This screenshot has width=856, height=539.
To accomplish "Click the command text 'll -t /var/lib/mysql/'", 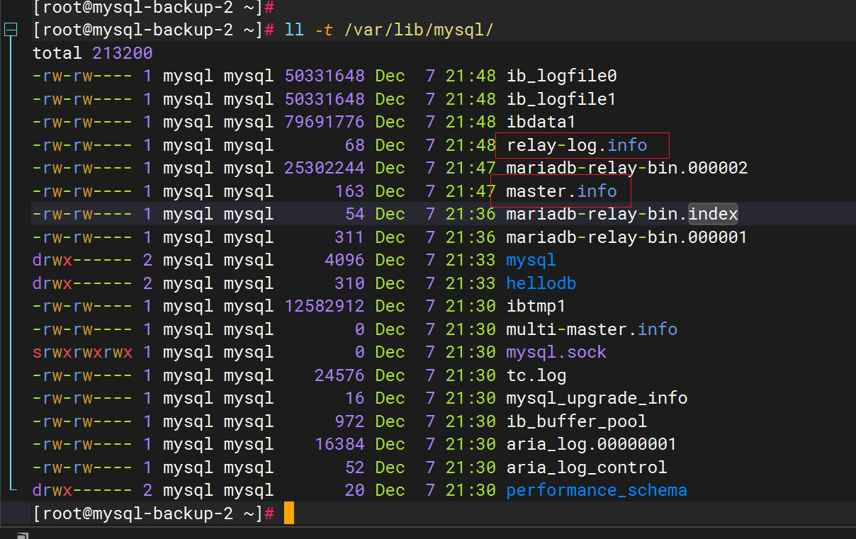I will tap(388, 30).
